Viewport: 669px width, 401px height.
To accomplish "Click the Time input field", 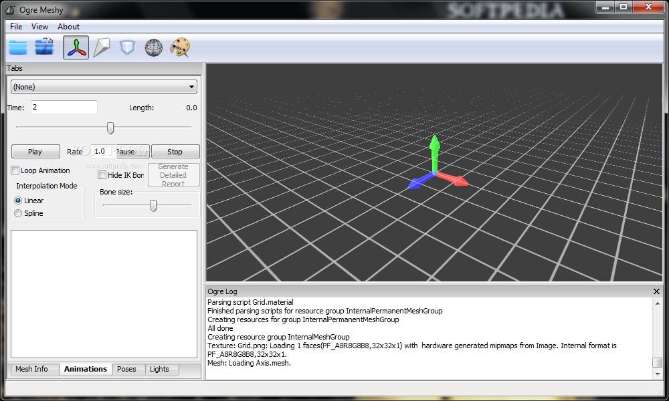I will click(64, 108).
